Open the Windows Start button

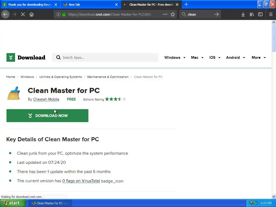tap(13, 203)
